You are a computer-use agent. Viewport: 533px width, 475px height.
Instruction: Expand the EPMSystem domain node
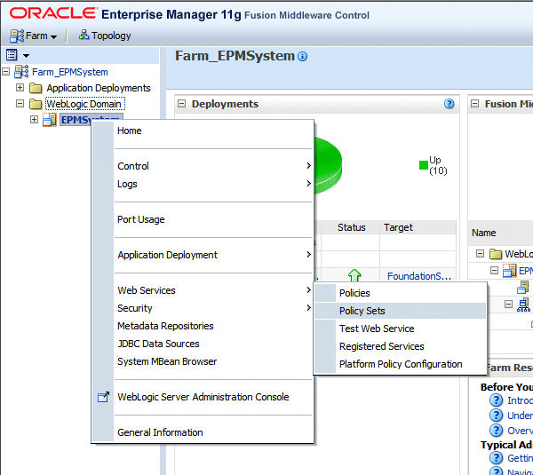coord(34,119)
